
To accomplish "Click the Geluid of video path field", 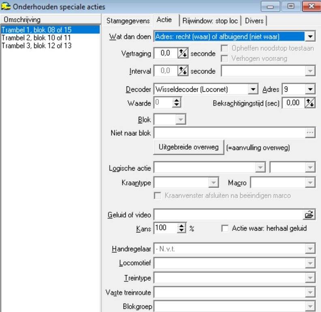I will 229,215.
